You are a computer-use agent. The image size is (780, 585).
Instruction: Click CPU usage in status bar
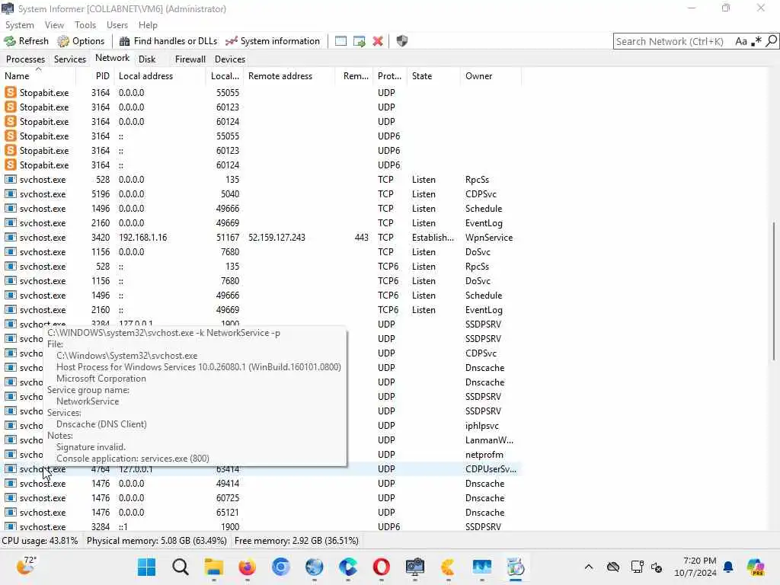(40, 541)
